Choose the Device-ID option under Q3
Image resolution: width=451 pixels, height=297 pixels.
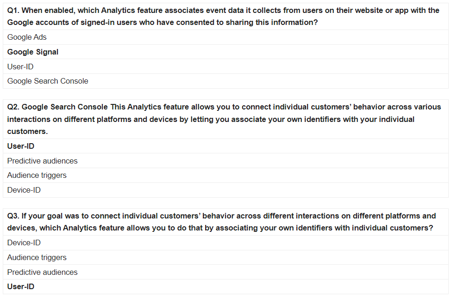coord(24,243)
